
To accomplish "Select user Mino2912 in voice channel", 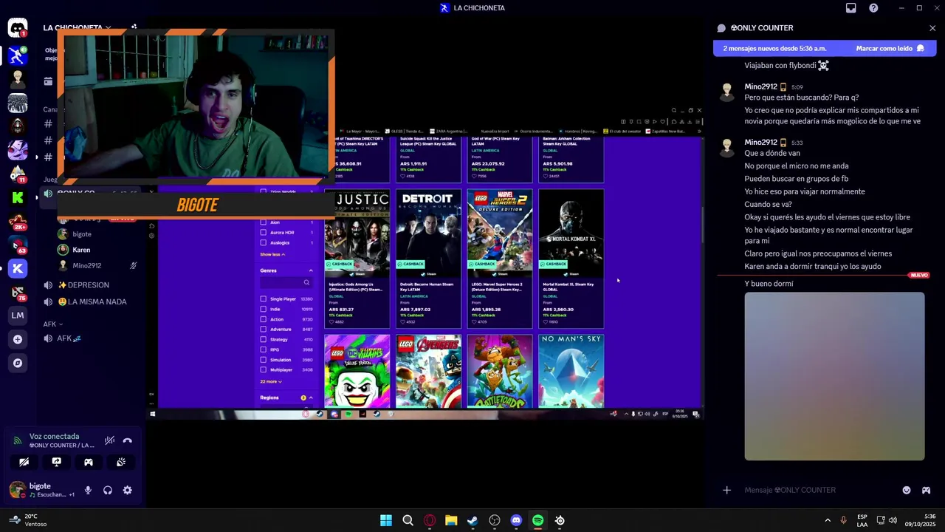I will click(x=86, y=265).
